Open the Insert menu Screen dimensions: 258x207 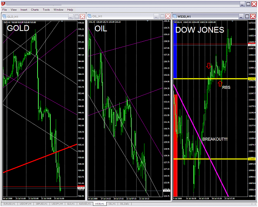[24, 10]
